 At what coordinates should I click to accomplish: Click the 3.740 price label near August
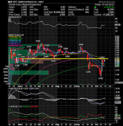tap(60, 47)
